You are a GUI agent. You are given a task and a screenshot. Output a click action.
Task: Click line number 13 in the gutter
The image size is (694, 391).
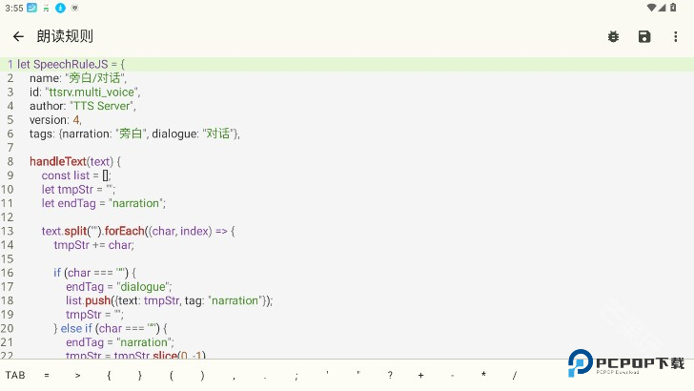click(8, 231)
